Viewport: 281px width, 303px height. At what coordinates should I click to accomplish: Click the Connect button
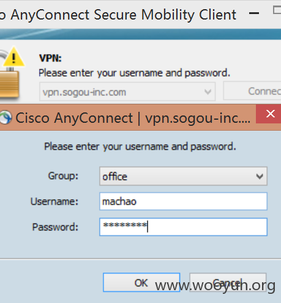(252, 91)
